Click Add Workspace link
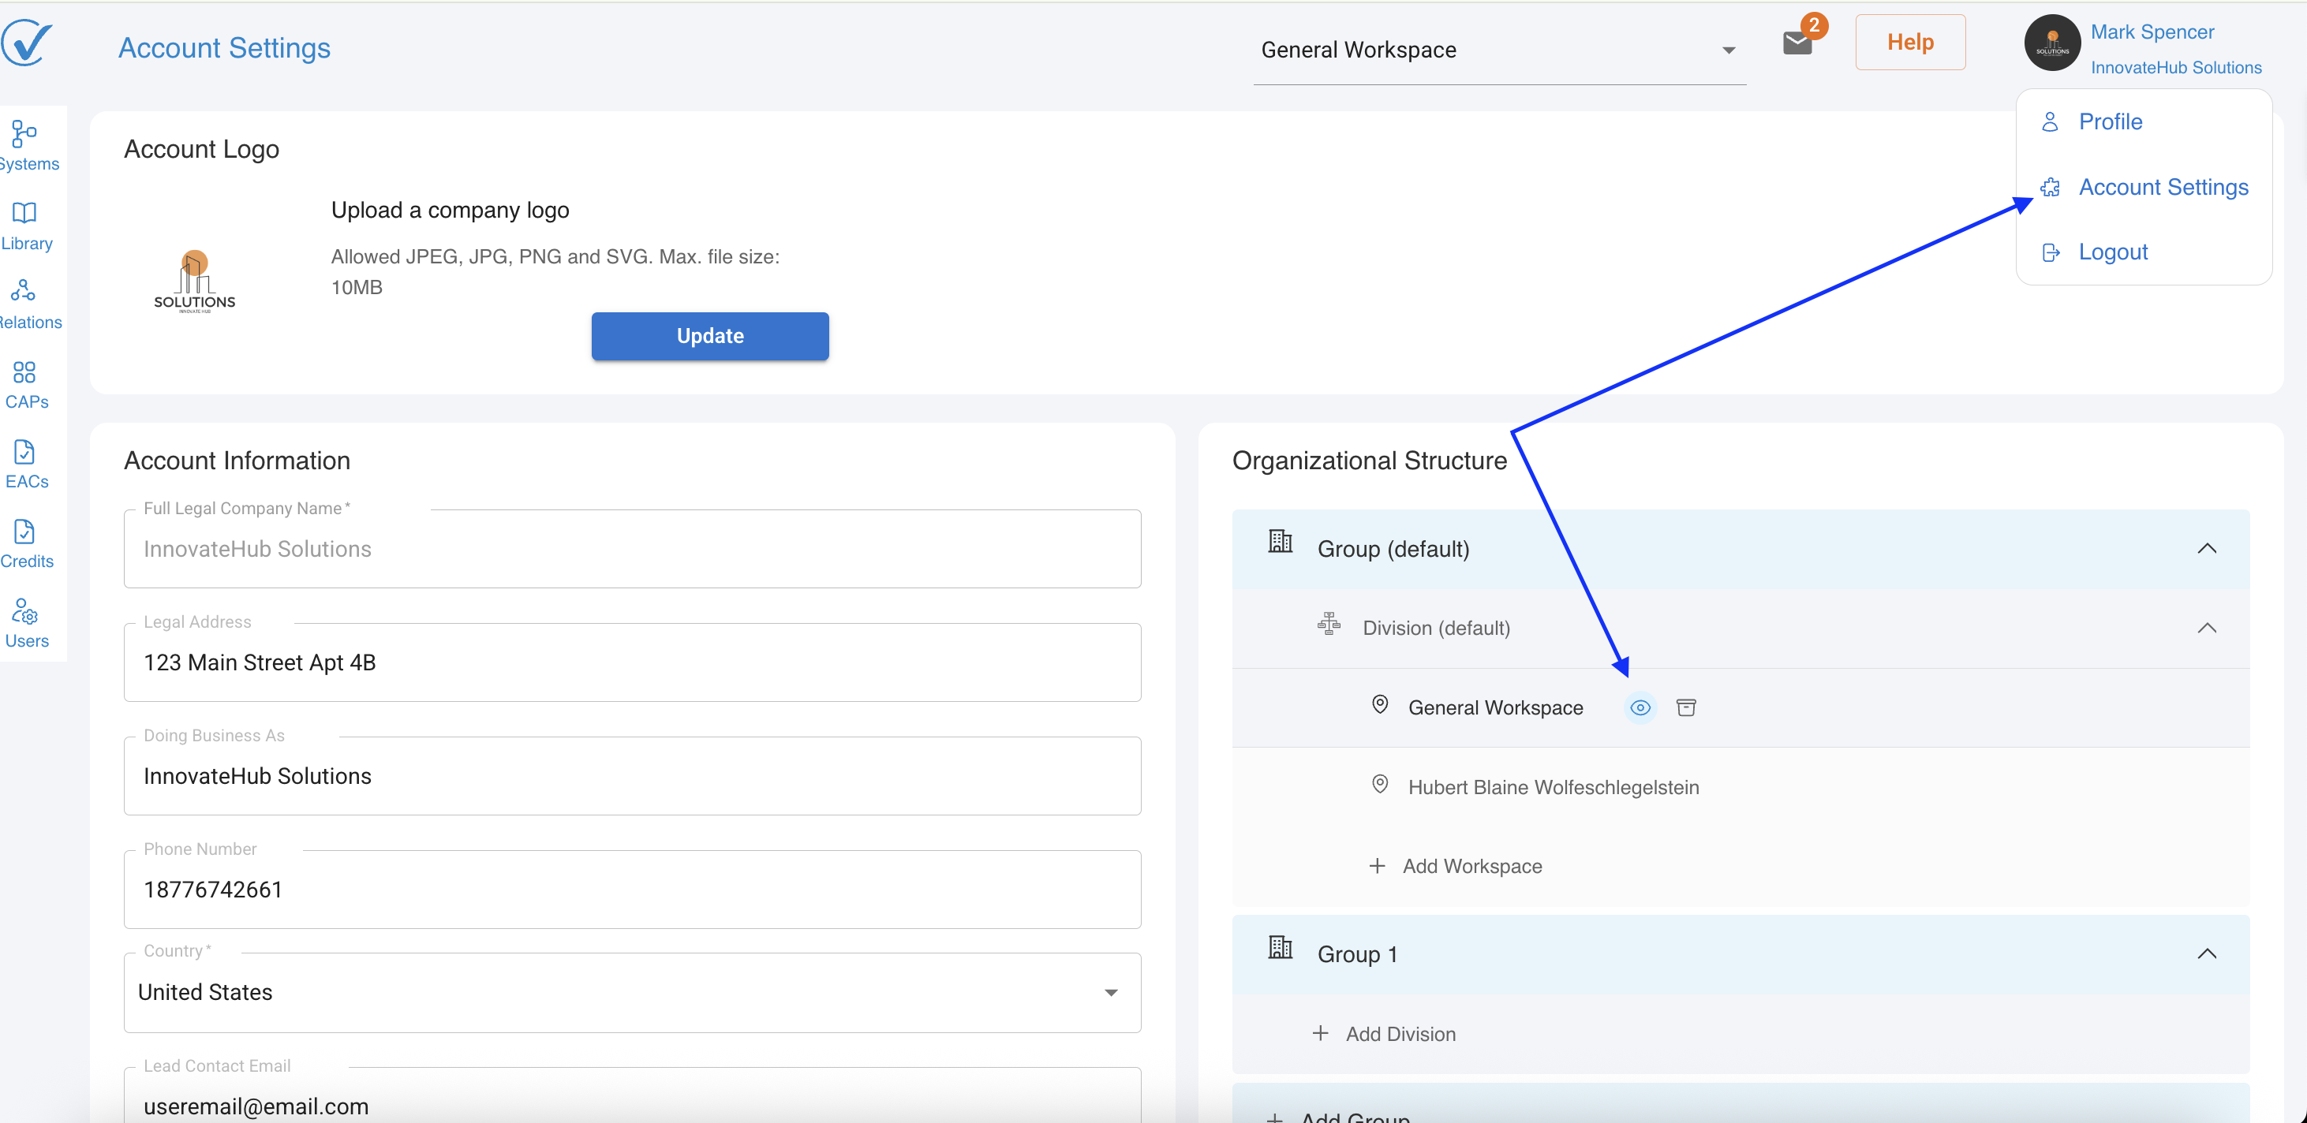The height and width of the screenshot is (1123, 2307). click(x=1471, y=866)
